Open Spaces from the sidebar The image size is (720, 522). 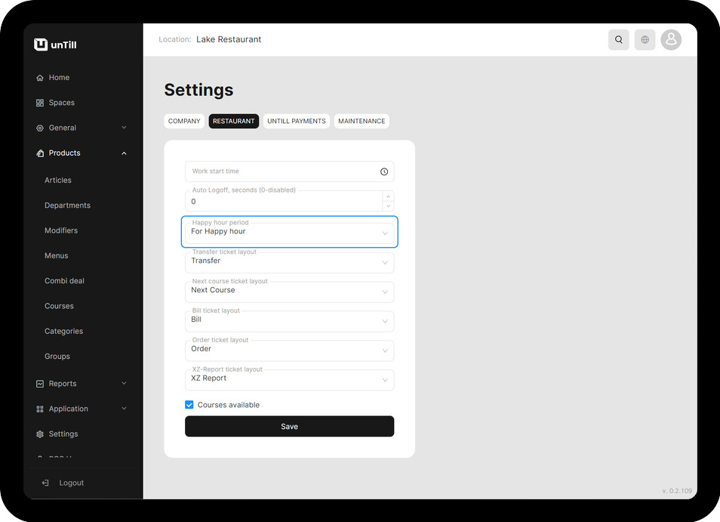(61, 103)
